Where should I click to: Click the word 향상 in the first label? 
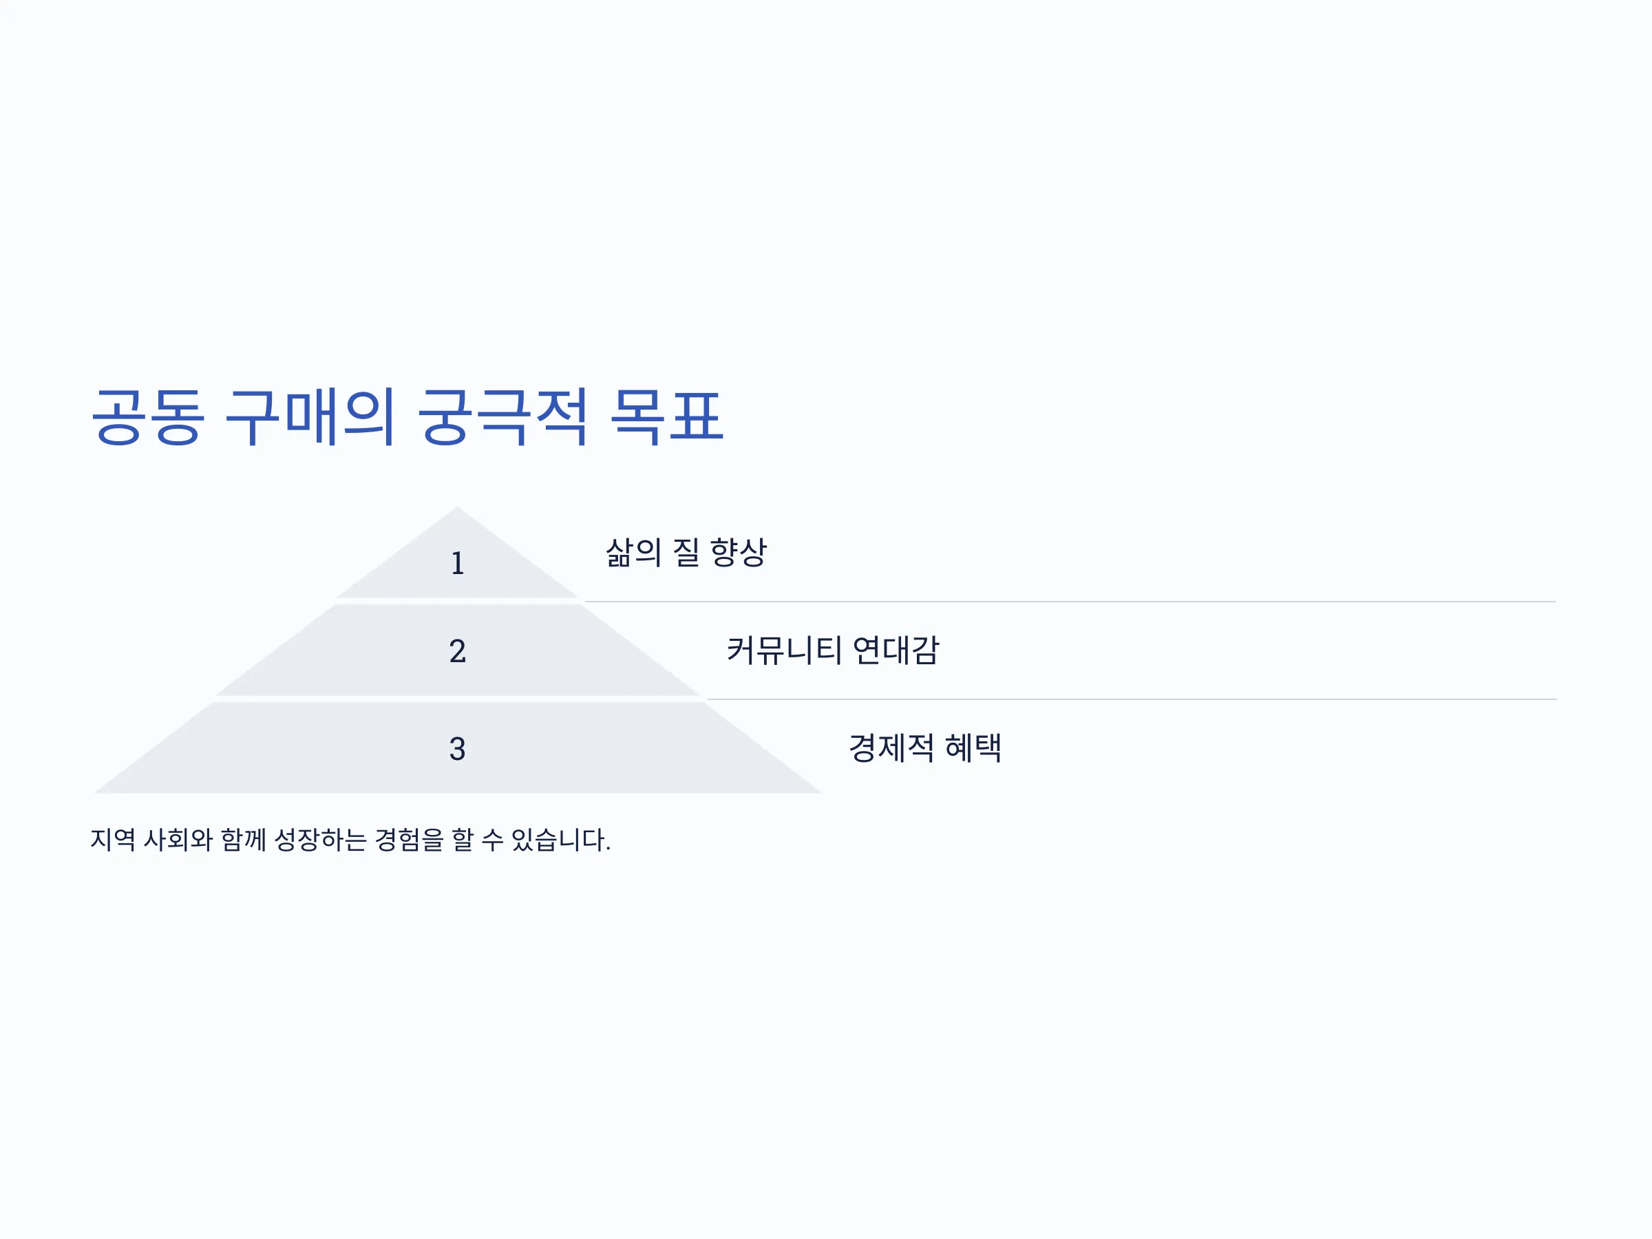pyautogui.click(x=738, y=553)
